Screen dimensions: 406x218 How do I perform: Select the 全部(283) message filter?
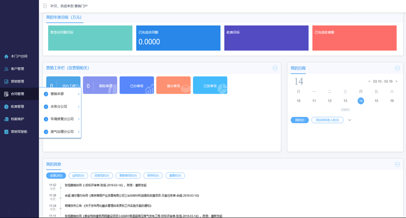click(56, 176)
